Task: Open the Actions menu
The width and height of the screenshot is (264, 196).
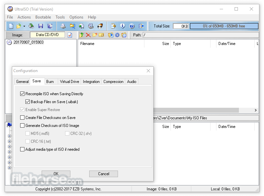Action: [24, 17]
